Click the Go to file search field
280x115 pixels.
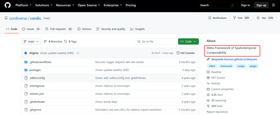(x=156, y=42)
